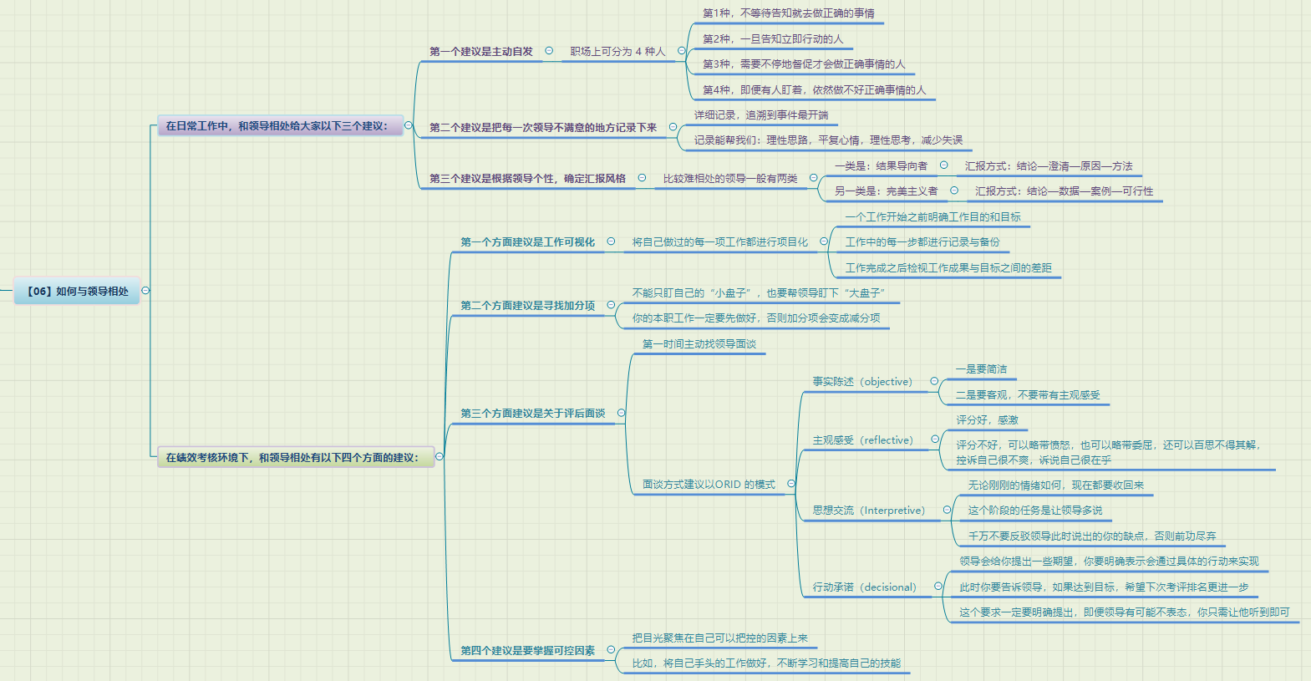This screenshot has height=681, width=1311.
Task: Collapse 行动承诺（decisional）node
Action: pyautogui.click(x=938, y=587)
